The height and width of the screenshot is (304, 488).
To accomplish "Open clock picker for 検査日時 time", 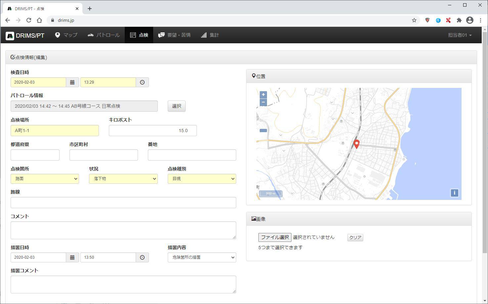I will [142, 82].
